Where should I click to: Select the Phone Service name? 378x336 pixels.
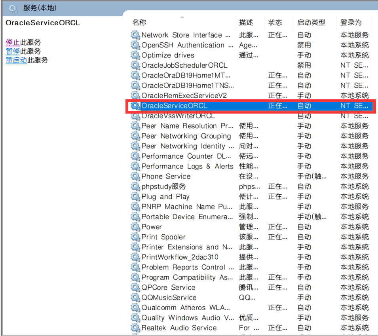pos(166,177)
